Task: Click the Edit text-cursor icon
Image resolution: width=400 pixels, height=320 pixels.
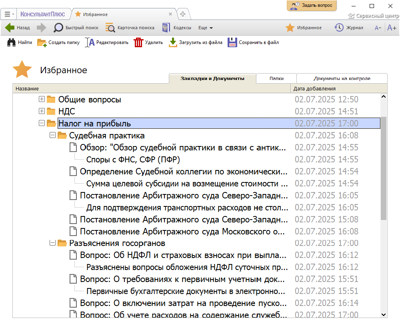Action: point(90,42)
